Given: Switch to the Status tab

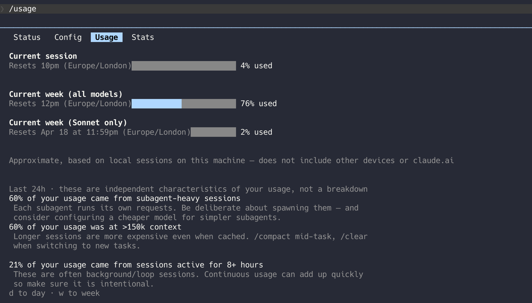Looking at the screenshot, I should (27, 37).
